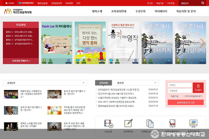The width and height of the screenshot is (209, 139).
Task: Show next courses with right carousel arrow
Action: [203, 42]
